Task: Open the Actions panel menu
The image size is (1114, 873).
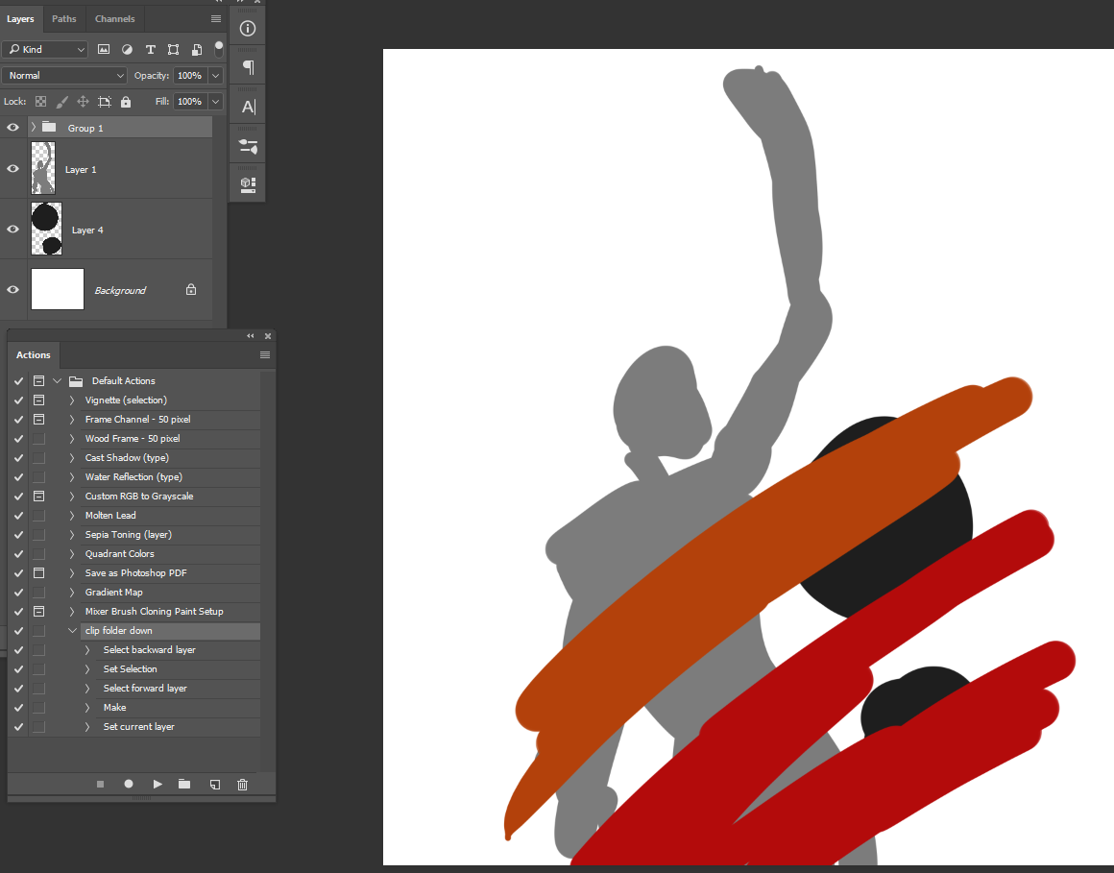Action: (264, 354)
